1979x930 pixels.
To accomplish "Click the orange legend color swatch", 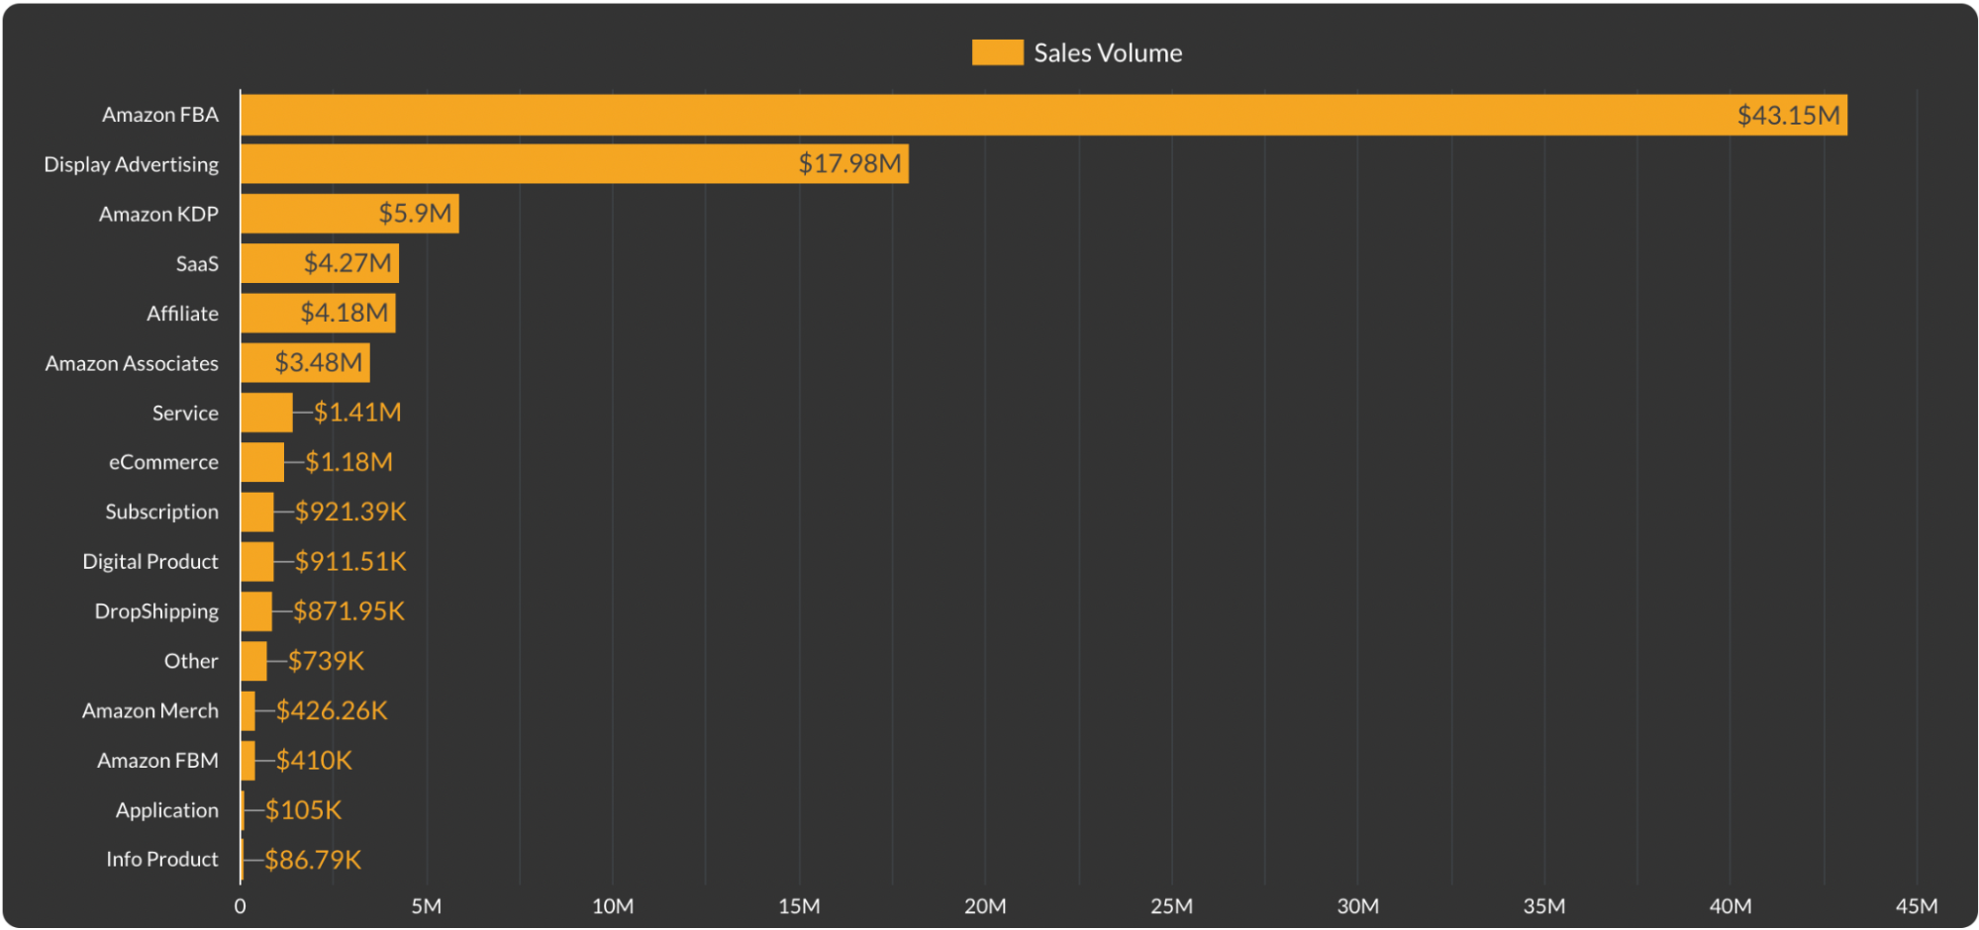I will point(997,52).
